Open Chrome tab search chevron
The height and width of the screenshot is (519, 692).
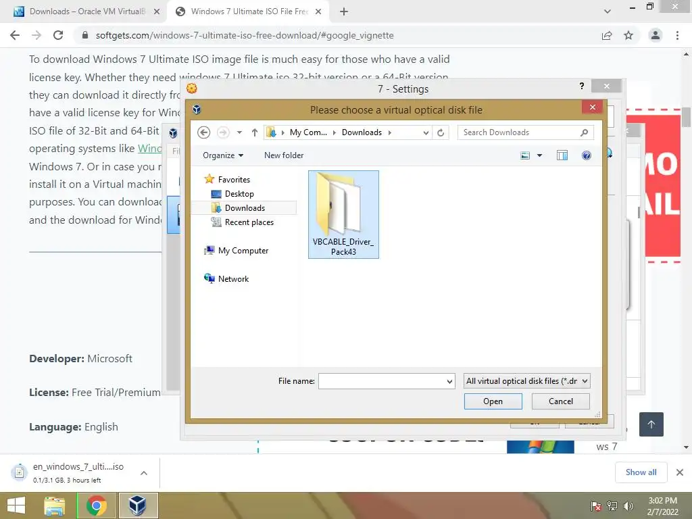pos(608,11)
